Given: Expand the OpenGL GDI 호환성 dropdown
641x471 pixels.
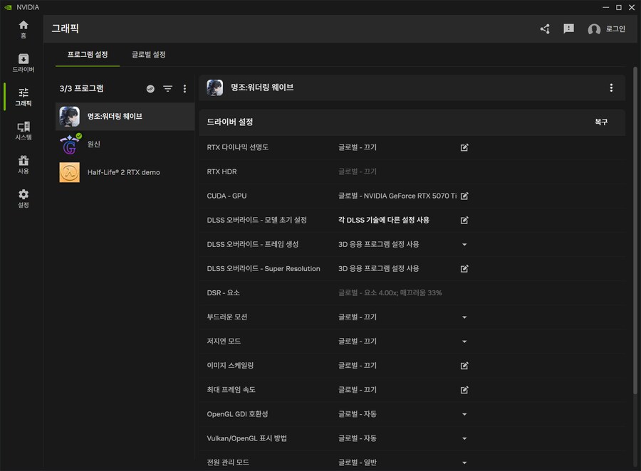Looking at the screenshot, I should click(464, 414).
